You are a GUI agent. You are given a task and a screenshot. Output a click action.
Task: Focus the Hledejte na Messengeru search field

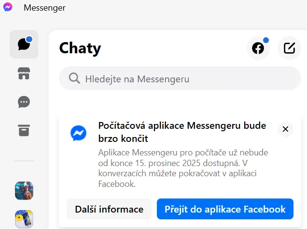[180, 78]
